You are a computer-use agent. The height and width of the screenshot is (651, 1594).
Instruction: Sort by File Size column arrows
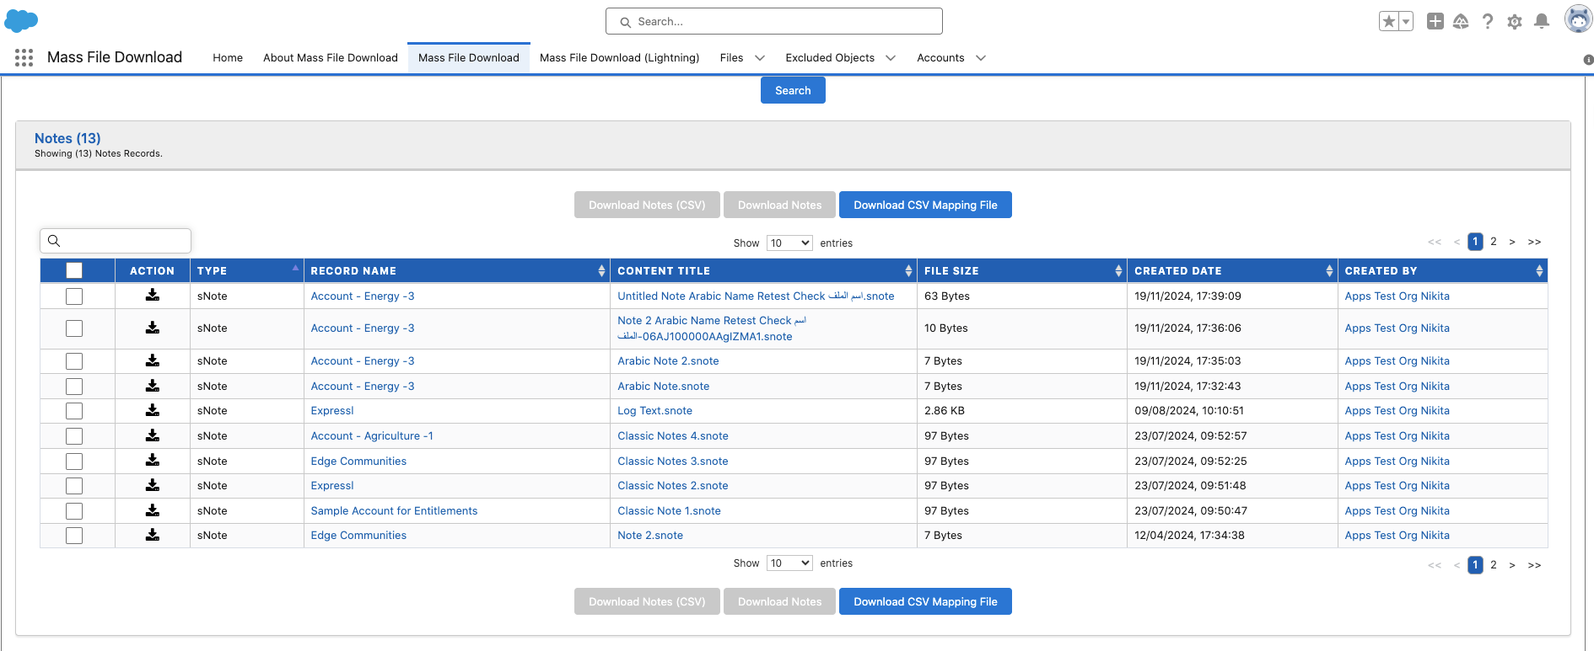(1118, 270)
